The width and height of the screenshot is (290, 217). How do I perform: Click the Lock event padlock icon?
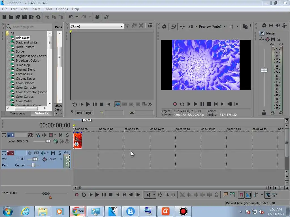216,195
